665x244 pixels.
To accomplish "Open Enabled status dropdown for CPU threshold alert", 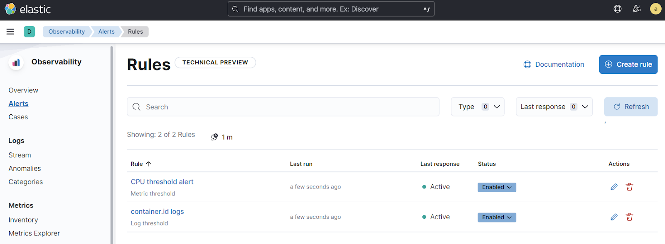I will (x=497, y=187).
